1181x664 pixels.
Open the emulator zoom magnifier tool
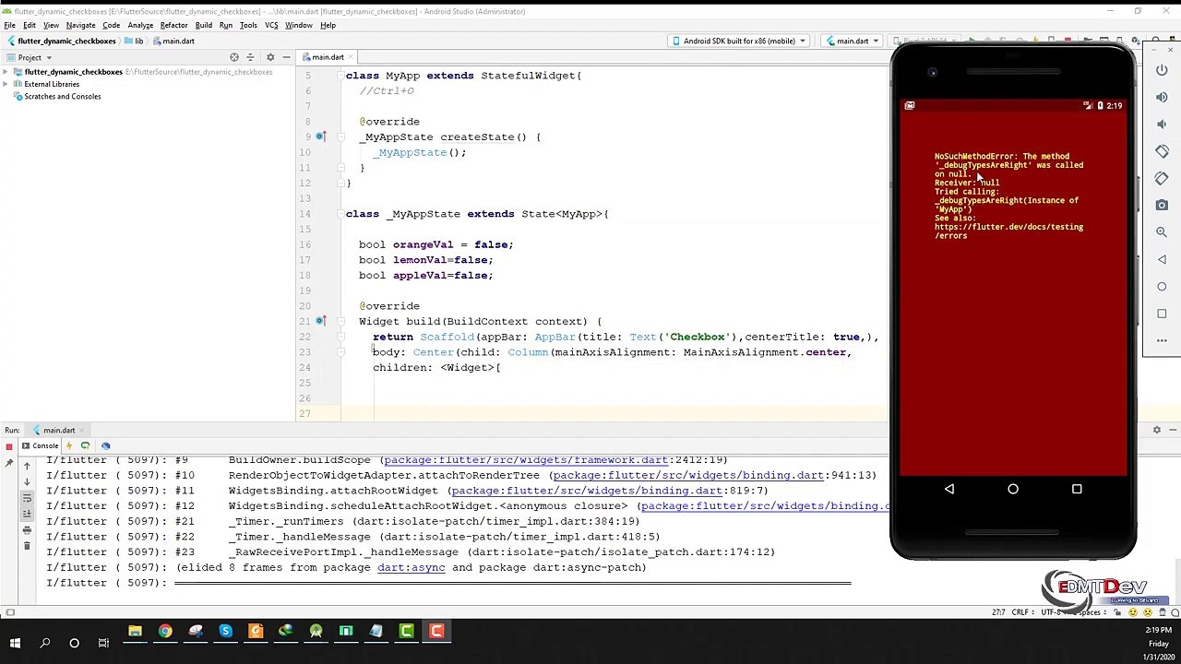1162,232
